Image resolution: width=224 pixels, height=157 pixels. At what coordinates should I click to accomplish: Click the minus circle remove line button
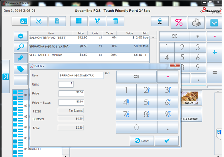pos(21,36)
